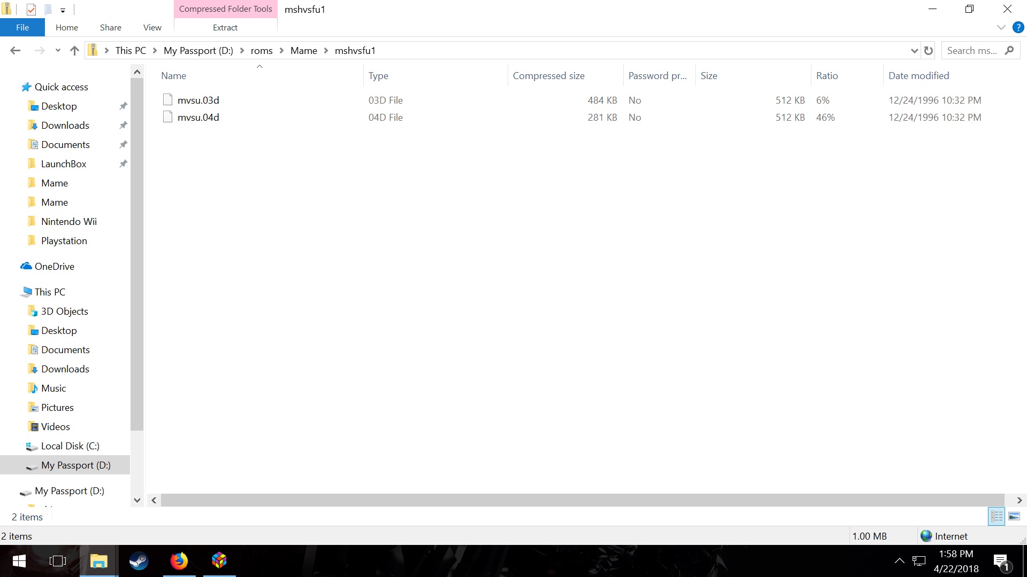
Task: Open Task View on the taskbar
Action: point(57,561)
